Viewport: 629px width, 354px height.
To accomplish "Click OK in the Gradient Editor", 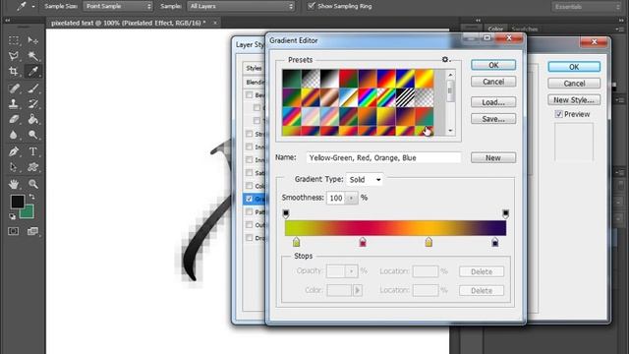I will 493,65.
